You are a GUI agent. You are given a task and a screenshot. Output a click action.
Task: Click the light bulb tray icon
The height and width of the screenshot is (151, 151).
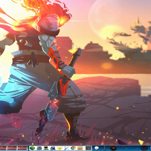97,148
